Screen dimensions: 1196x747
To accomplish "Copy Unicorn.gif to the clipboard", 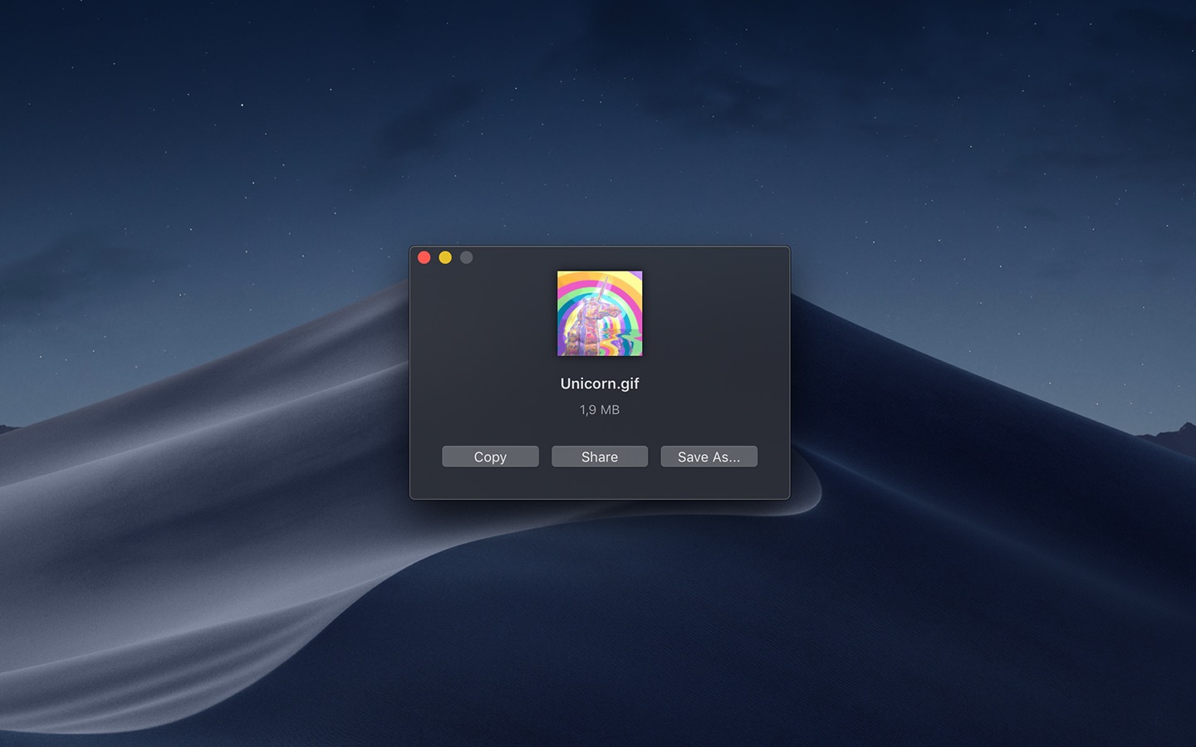I will coord(489,456).
